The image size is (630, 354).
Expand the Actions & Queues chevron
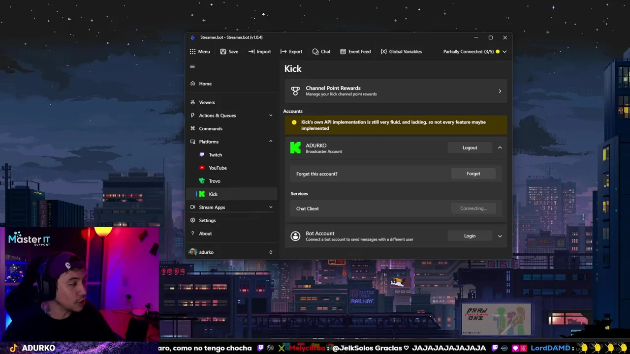271,116
